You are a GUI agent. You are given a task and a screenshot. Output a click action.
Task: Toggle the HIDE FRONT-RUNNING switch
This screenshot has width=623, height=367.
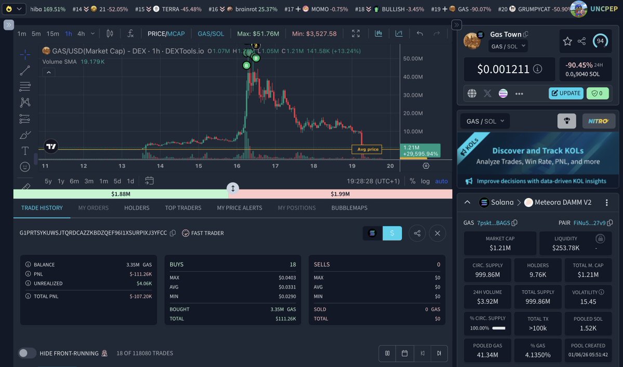pyautogui.click(x=27, y=353)
